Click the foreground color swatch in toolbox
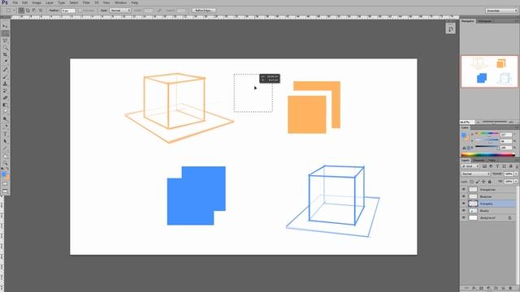The height and width of the screenshot is (292, 520). (3, 174)
